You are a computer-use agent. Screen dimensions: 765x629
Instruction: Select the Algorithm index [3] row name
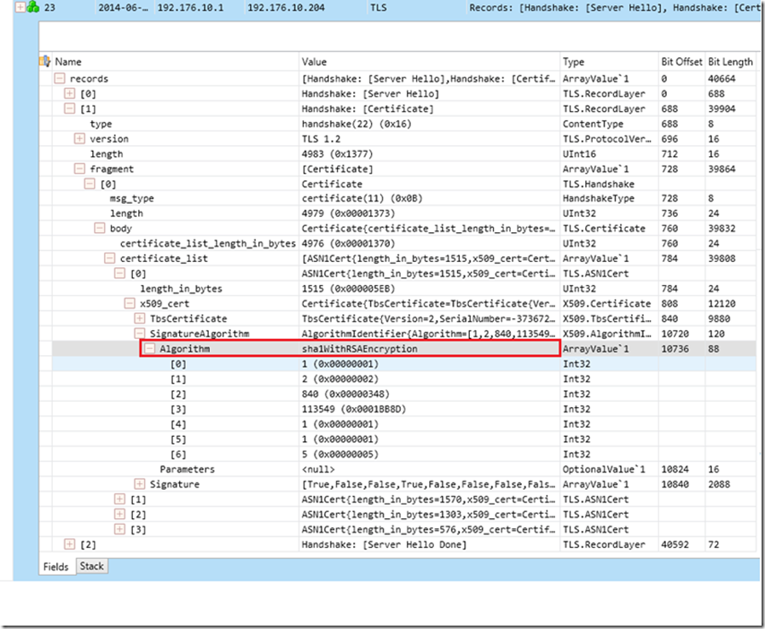(x=178, y=409)
